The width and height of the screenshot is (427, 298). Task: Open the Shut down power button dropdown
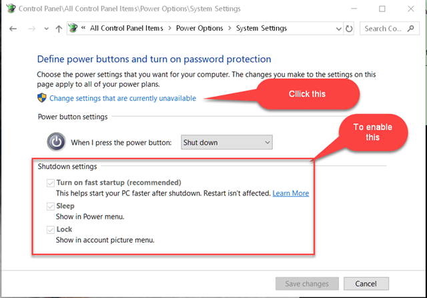click(x=227, y=142)
